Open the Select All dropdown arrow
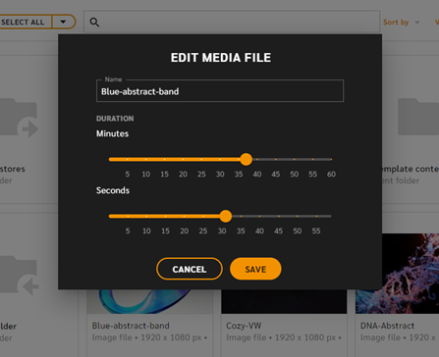The height and width of the screenshot is (357, 439). (63, 22)
